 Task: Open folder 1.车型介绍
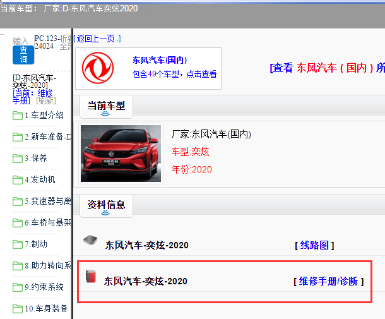coord(44,115)
